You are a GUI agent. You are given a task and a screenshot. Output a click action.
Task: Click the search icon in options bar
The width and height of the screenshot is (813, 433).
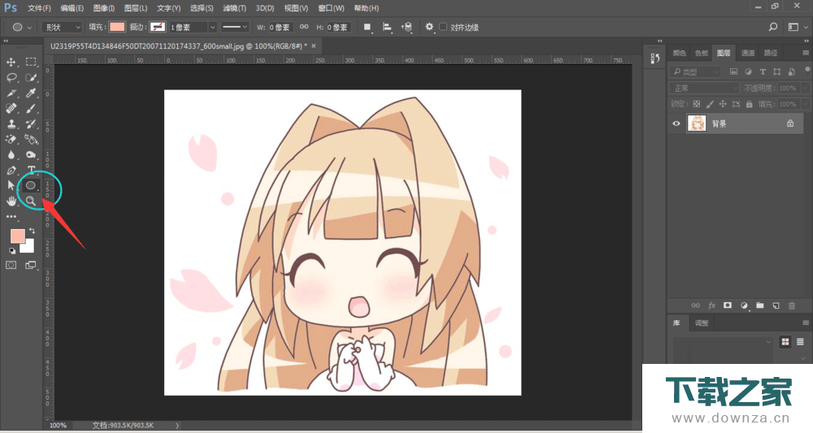(x=773, y=27)
